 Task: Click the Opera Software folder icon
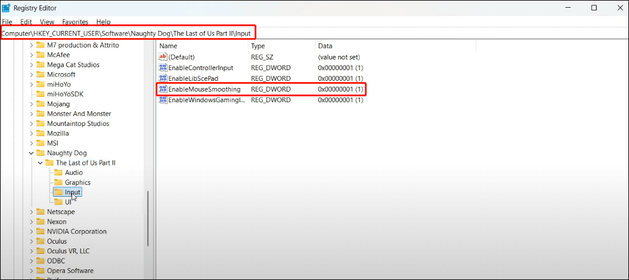40,270
